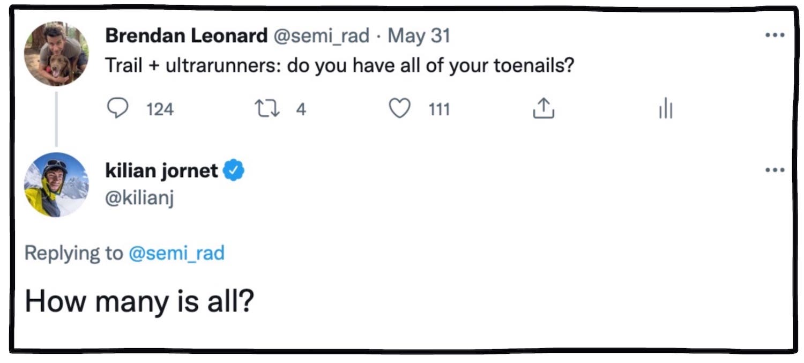View tweet analytics via the bar chart icon
Screen dimensions: 804x363
point(665,108)
